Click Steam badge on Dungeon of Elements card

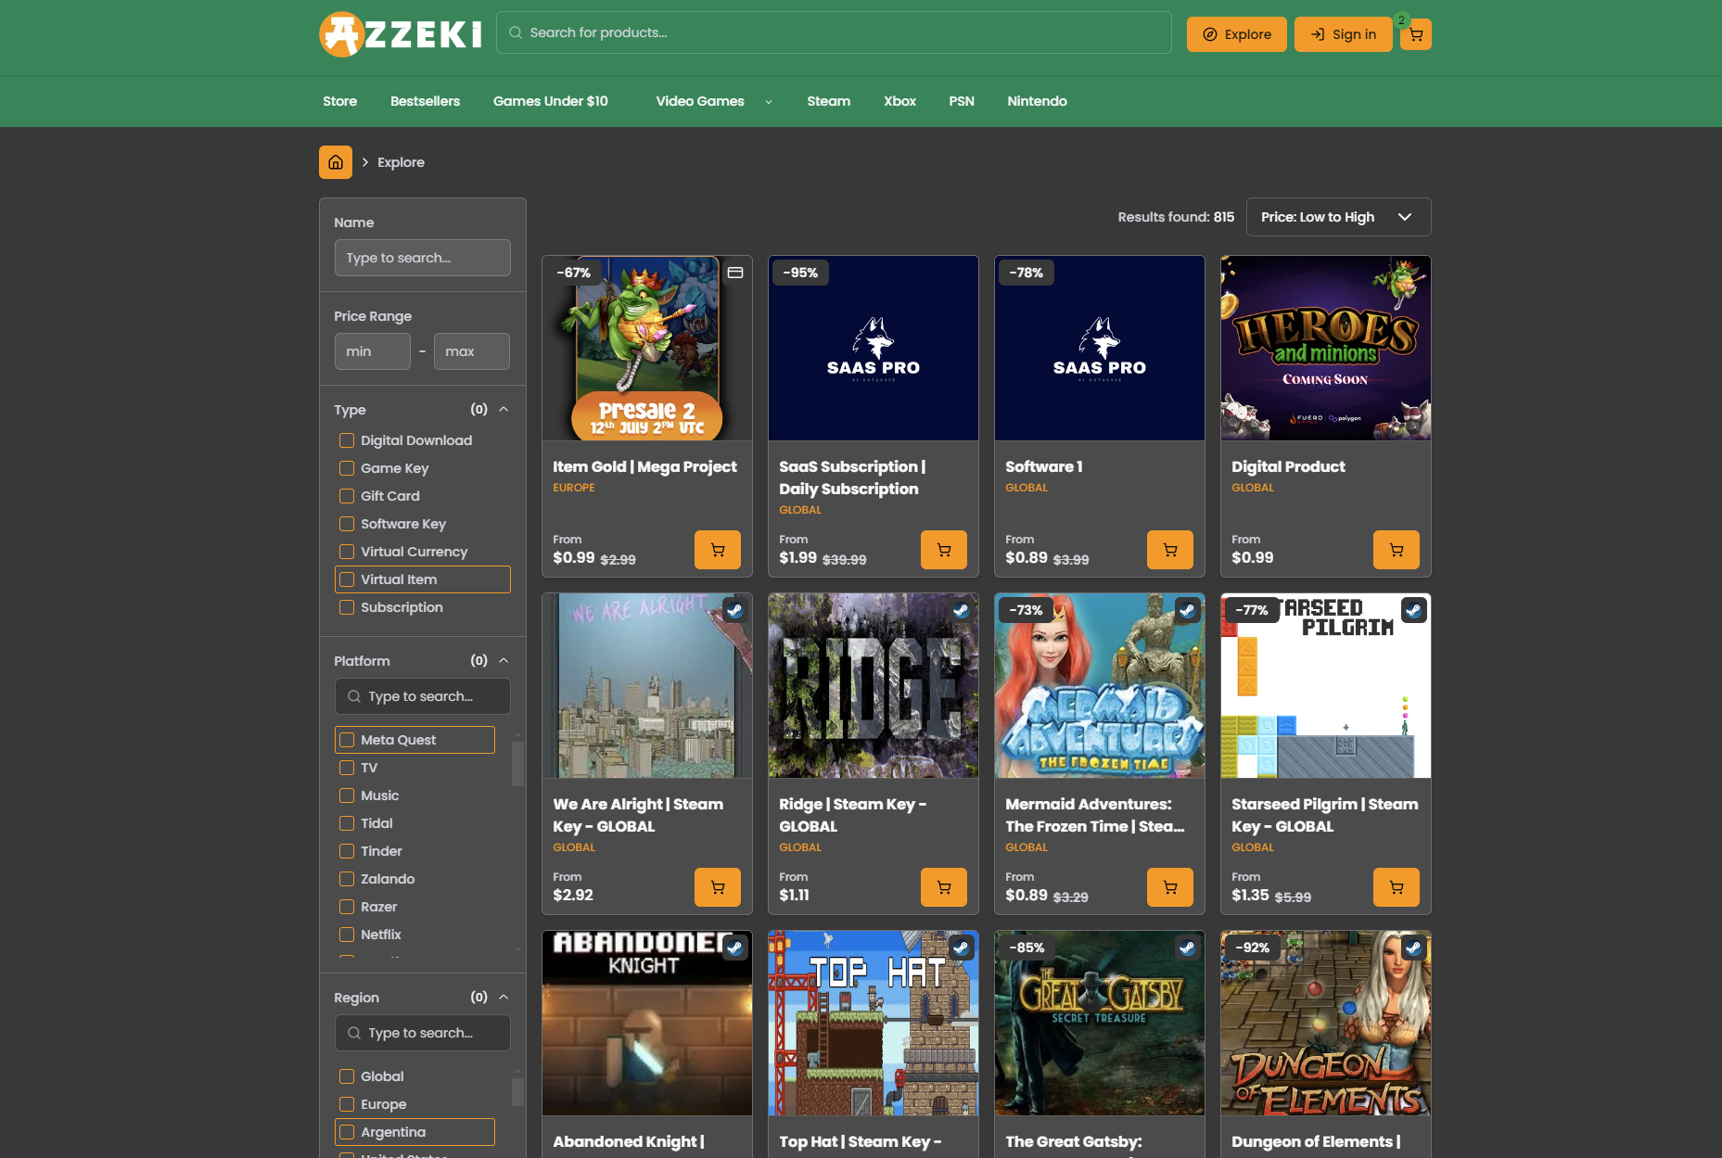1413,948
